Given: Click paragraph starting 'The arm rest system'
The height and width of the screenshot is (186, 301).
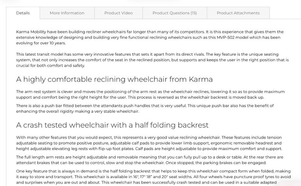Looking at the screenshot, I should [x=150, y=94].
